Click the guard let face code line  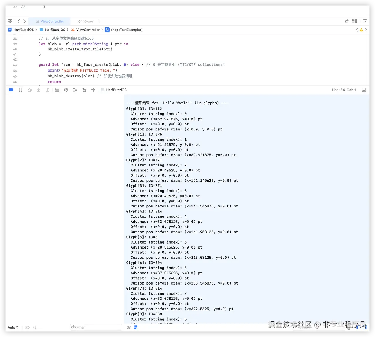pos(132,65)
